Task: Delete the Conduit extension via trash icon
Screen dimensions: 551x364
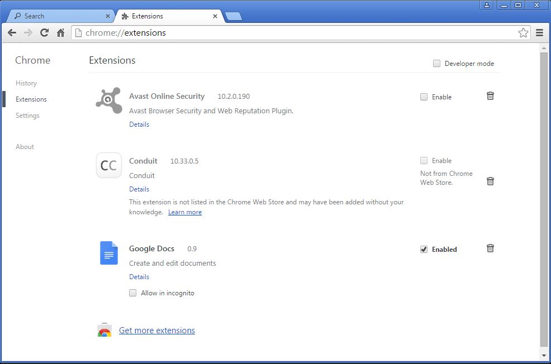Action: coord(490,181)
